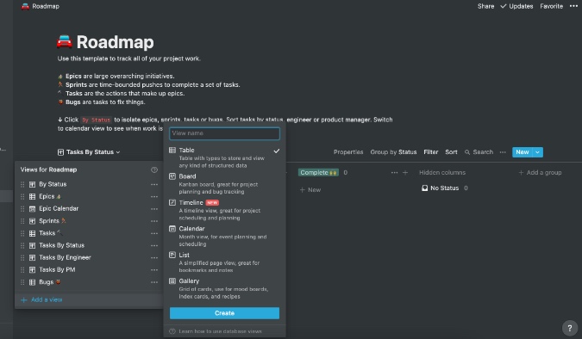Add New item under Complete column

click(x=310, y=189)
